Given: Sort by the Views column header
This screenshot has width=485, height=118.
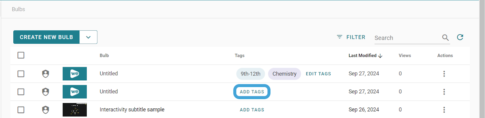Looking at the screenshot, I should [x=405, y=56].
